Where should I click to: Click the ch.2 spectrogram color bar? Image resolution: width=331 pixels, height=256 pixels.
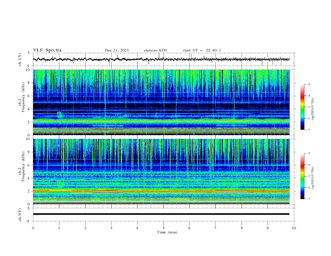point(302,176)
